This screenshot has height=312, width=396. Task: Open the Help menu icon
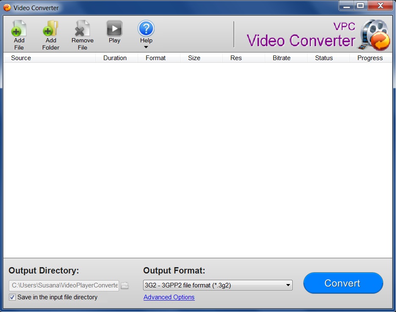click(x=146, y=28)
